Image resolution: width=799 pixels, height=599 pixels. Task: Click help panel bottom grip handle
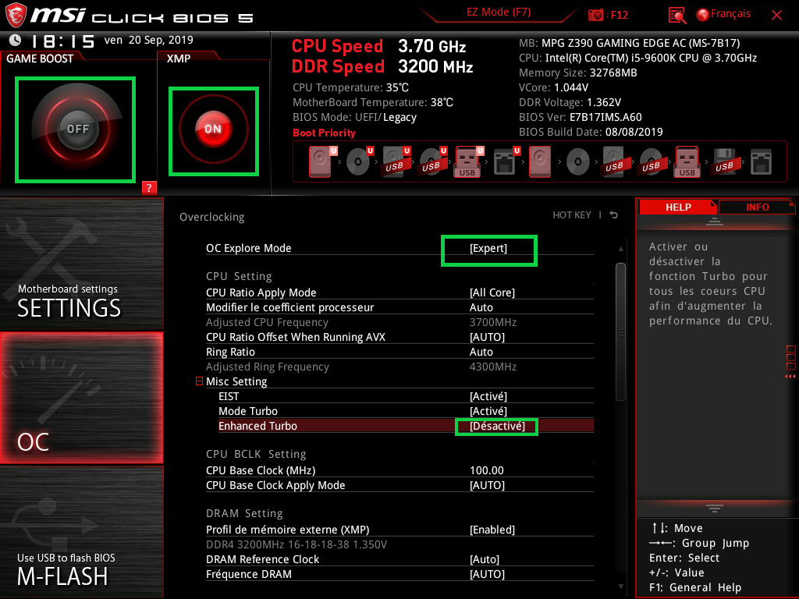point(715,508)
